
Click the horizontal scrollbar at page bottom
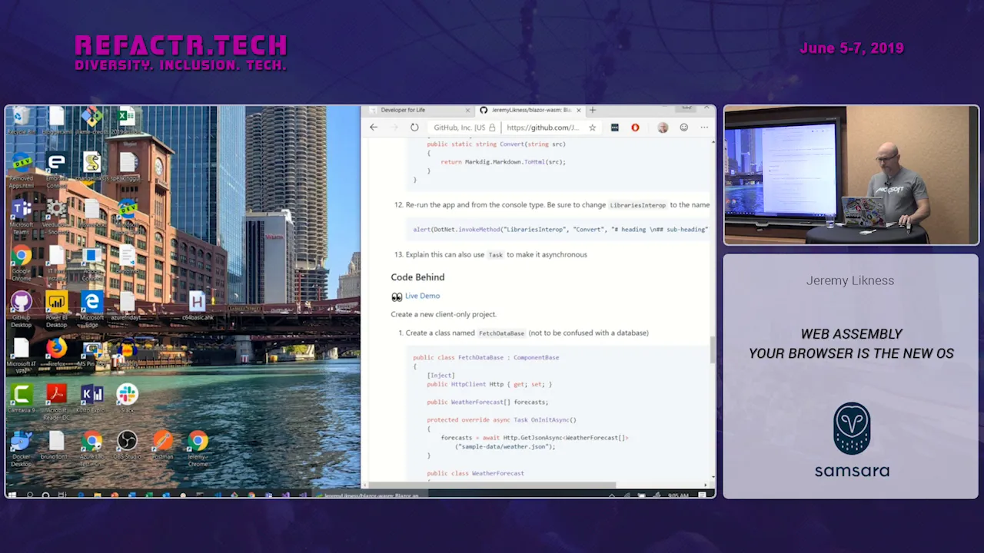pos(492,485)
